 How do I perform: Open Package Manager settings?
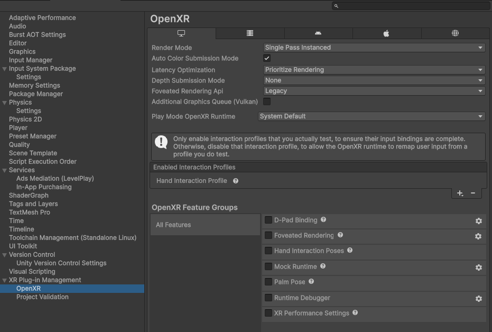pos(36,94)
